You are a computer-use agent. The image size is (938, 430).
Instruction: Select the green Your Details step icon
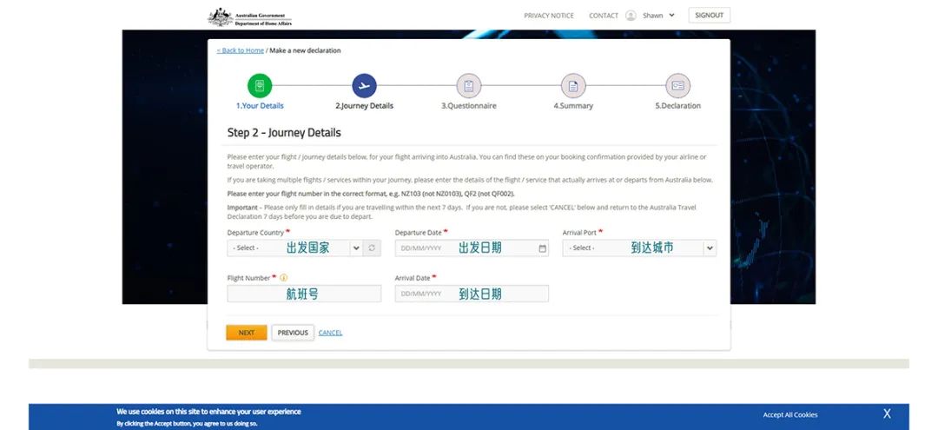pyautogui.click(x=260, y=86)
